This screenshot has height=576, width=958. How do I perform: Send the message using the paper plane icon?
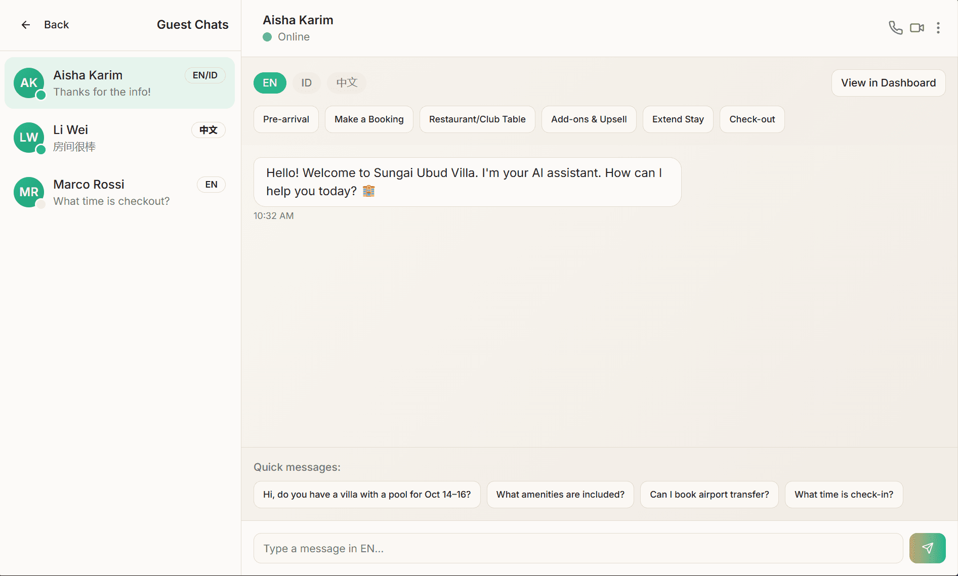coord(927,548)
